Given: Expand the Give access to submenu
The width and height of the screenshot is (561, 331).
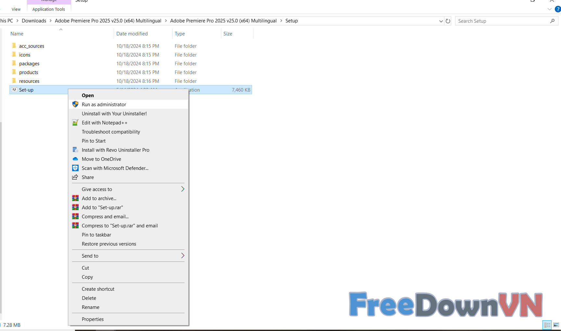Looking at the screenshot, I should coord(183,189).
